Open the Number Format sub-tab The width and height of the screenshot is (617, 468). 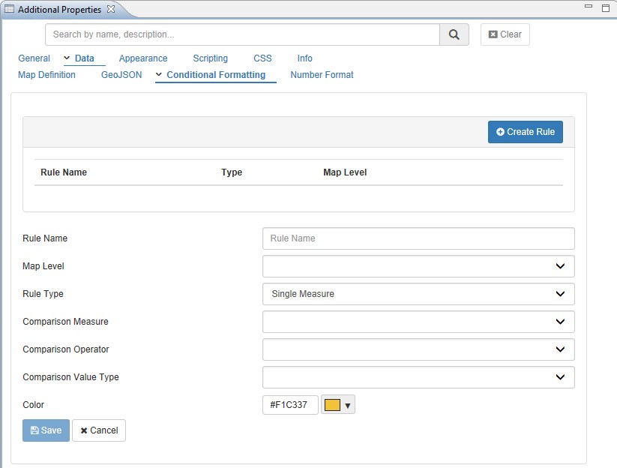coord(322,75)
